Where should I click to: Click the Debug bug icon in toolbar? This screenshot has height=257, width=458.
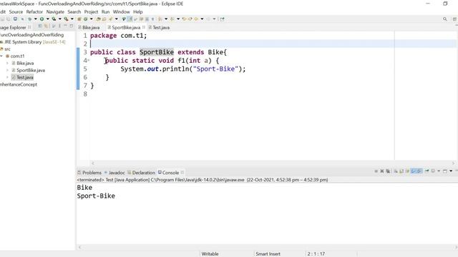[x=29, y=19]
